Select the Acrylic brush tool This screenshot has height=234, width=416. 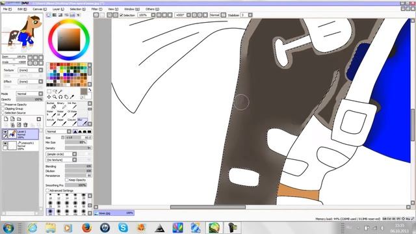click(x=51, y=122)
